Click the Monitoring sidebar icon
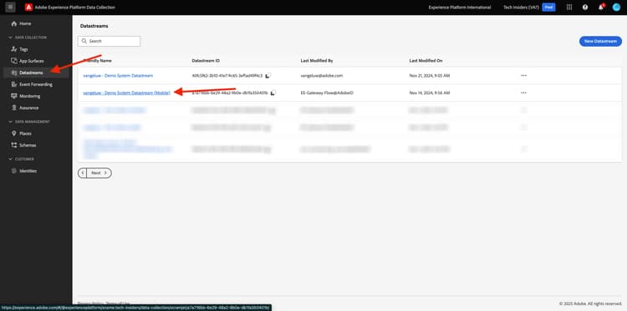627x311 pixels. [x=14, y=96]
